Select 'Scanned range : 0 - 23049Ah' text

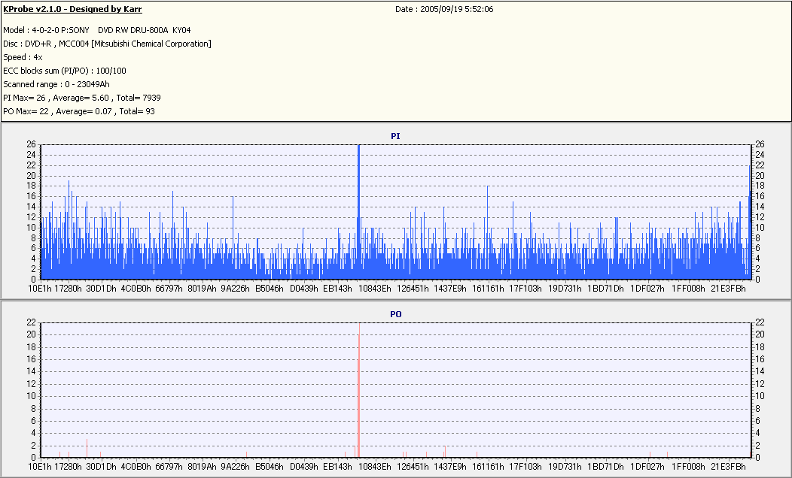pos(56,84)
